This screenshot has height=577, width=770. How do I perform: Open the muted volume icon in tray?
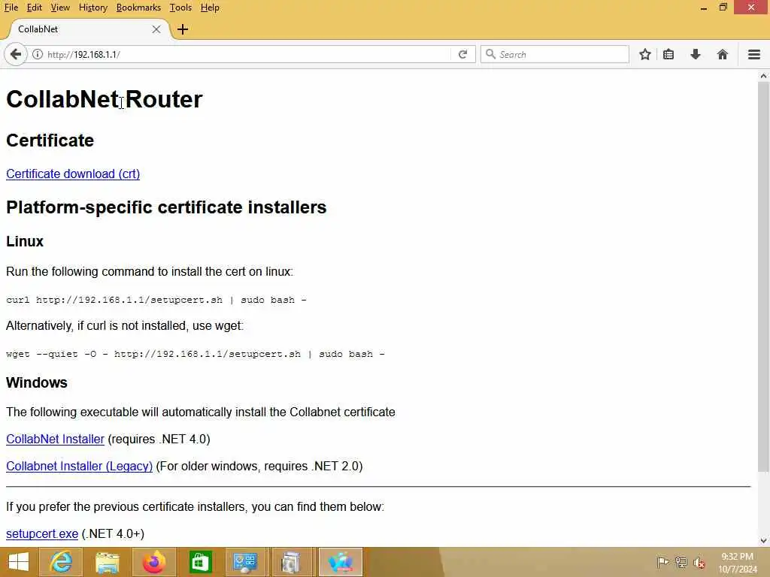(x=699, y=562)
